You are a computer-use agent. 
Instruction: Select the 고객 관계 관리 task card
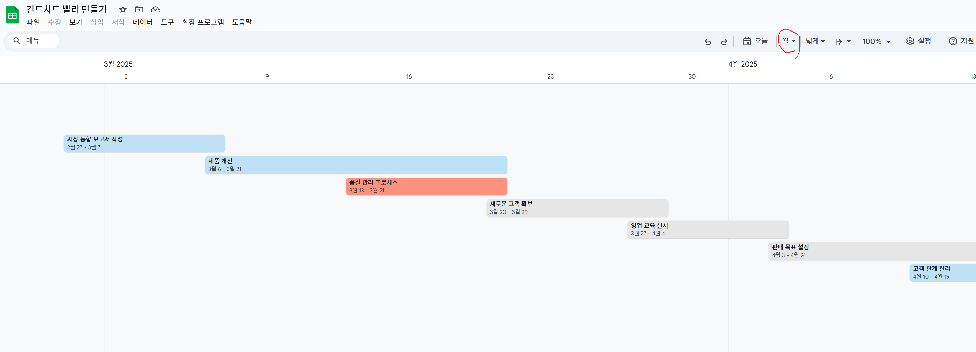943,273
